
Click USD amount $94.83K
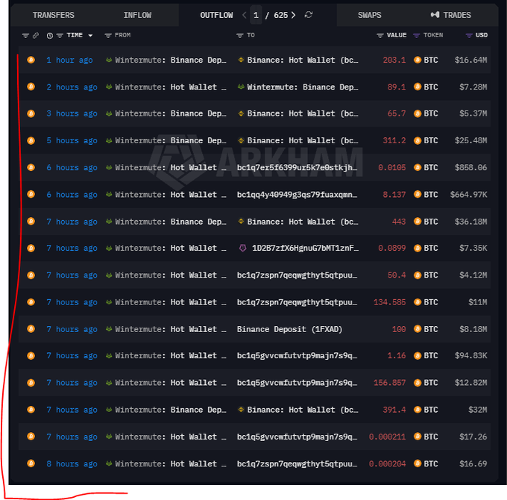[470, 356]
